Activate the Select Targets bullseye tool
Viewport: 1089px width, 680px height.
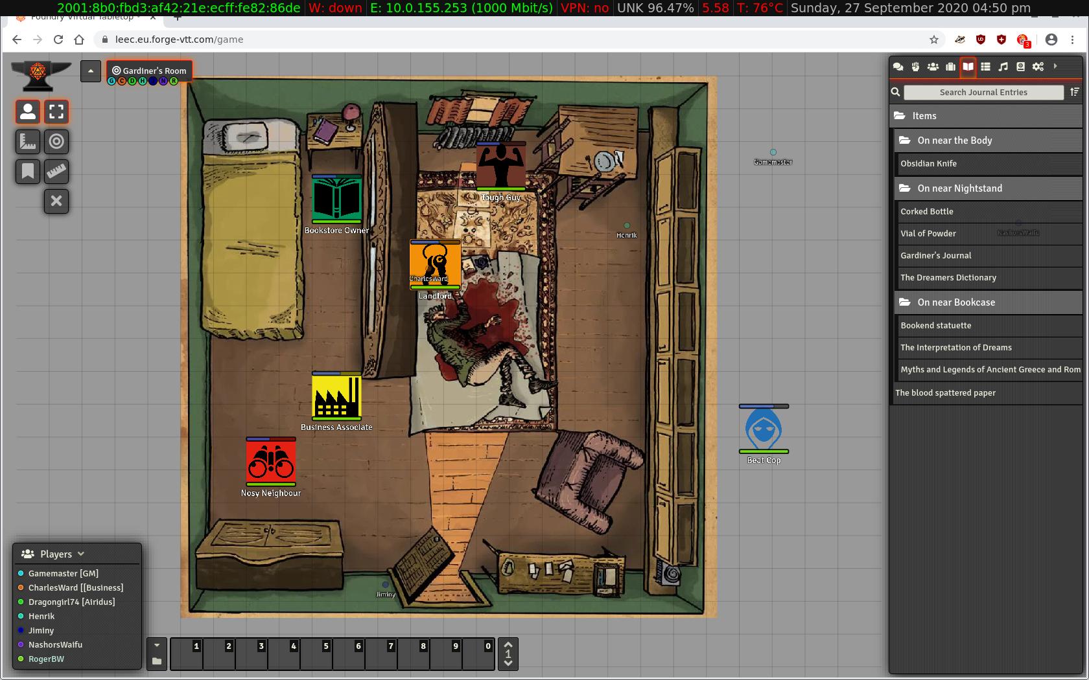click(56, 142)
